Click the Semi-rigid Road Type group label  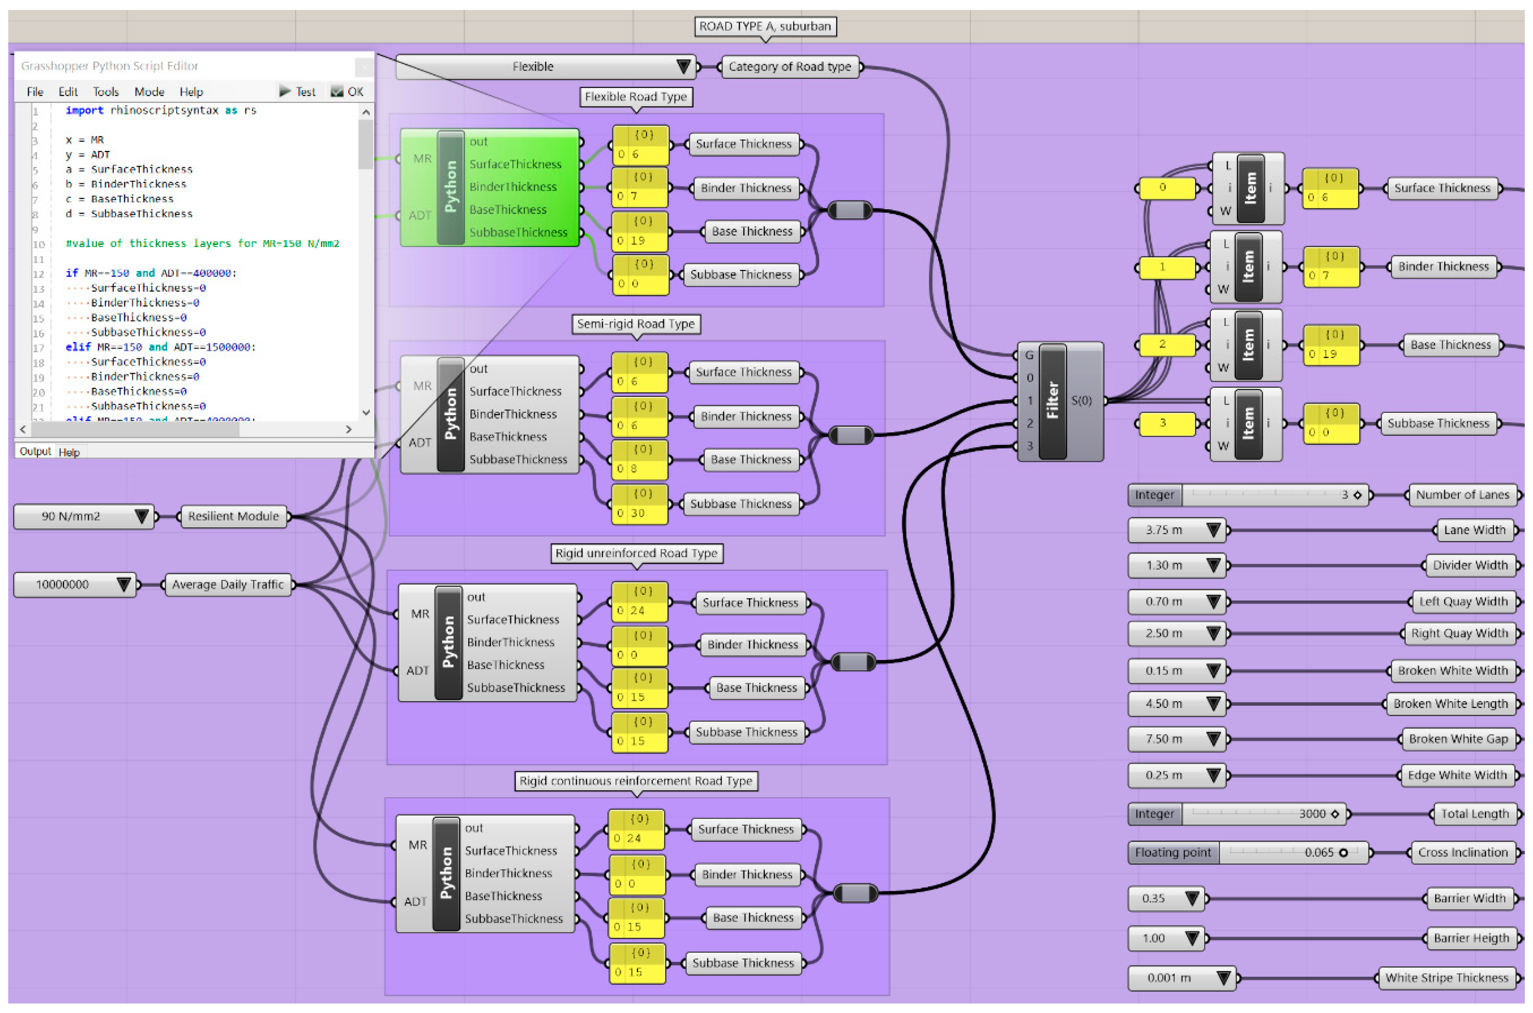(636, 325)
